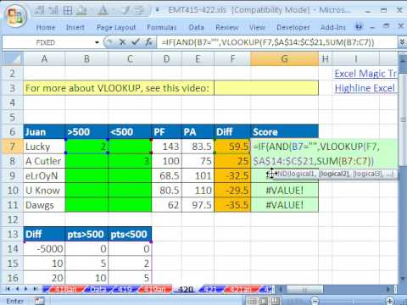Image resolution: width=407 pixels, height=305 pixels.
Task: Select the Score header cell
Action: (x=284, y=132)
